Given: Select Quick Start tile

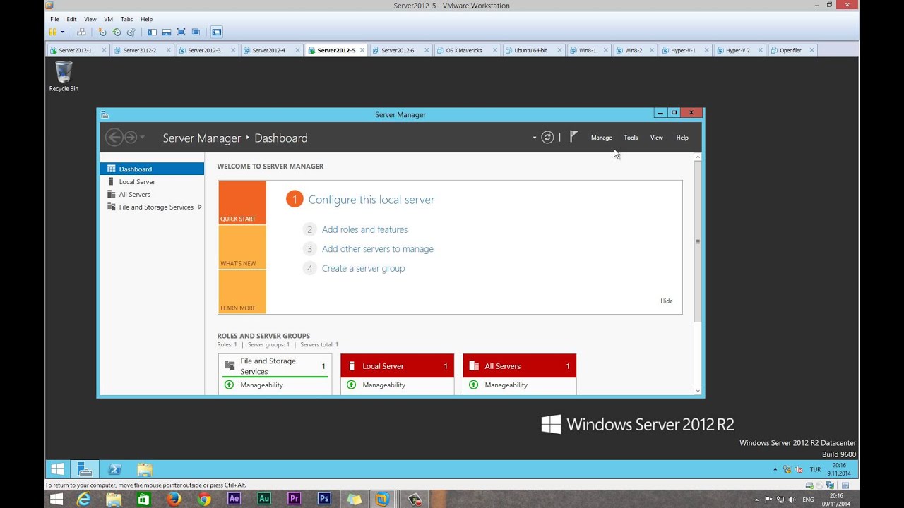Looking at the screenshot, I should point(242,203).
